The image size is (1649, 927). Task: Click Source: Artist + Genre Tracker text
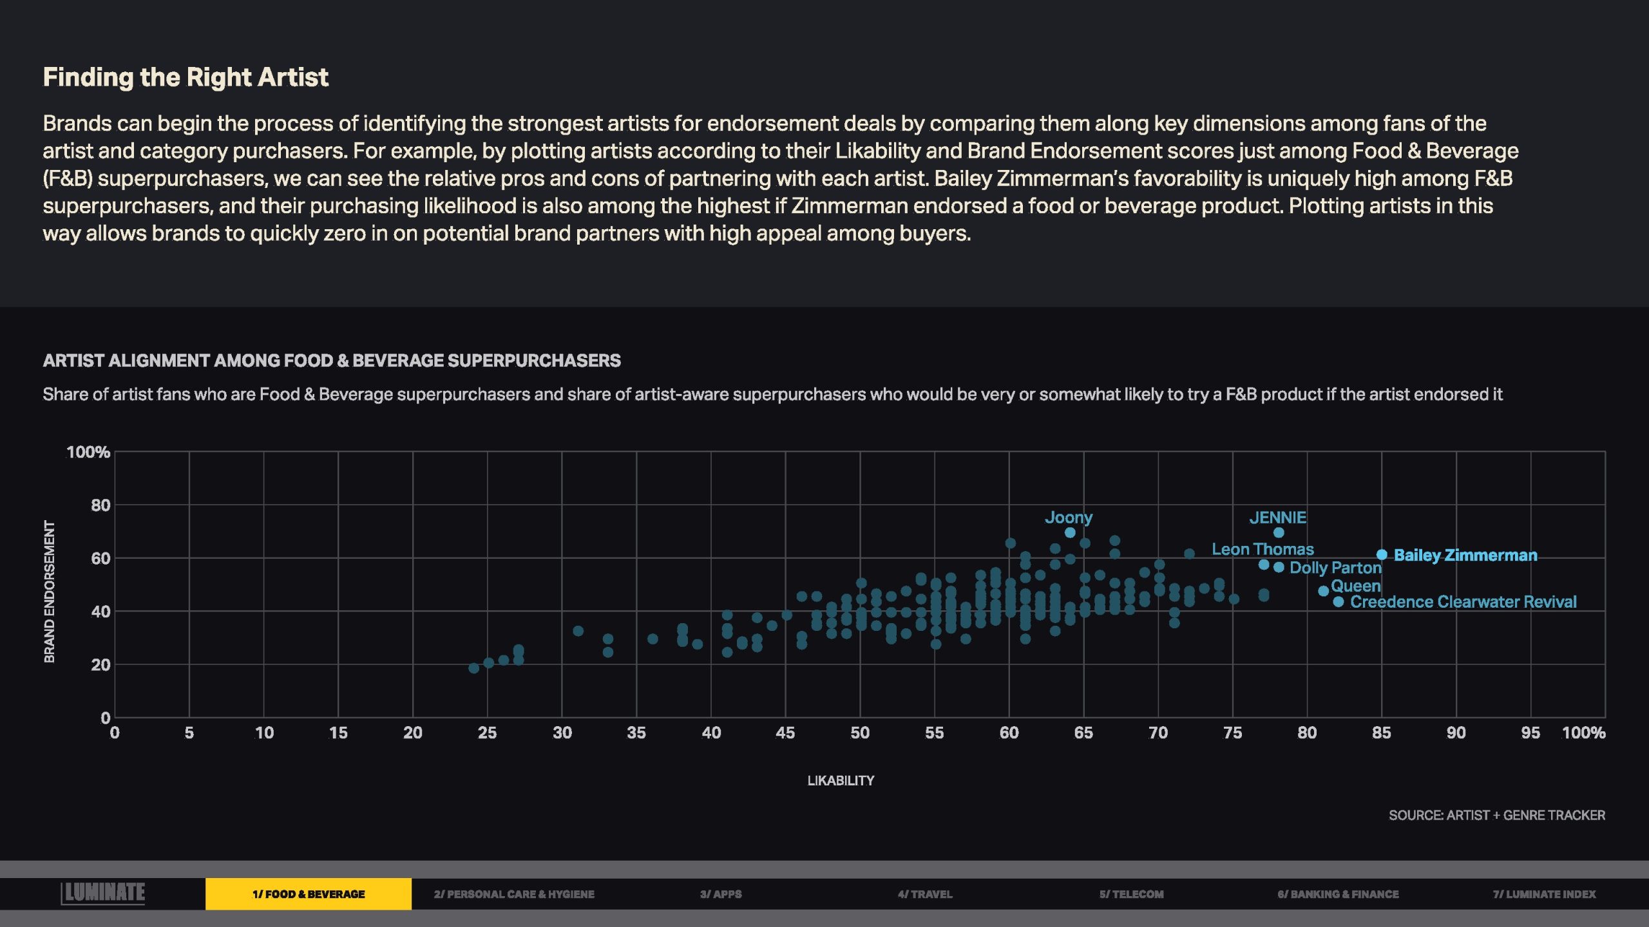pos(1497,816)
